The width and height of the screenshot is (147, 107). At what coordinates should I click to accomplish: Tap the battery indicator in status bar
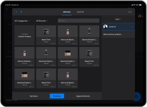tap(140, 5)
